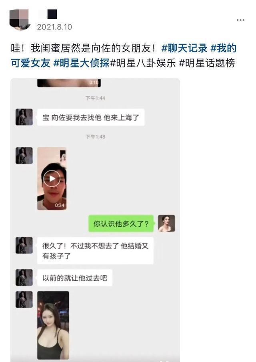The width and height of the screenshot is (256, 362).
Task: Open the three-dot more options menu
Action: (x=240, y=20)
